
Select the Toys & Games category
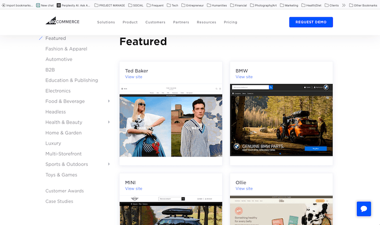pyautogui.click(x=61, y=174)
